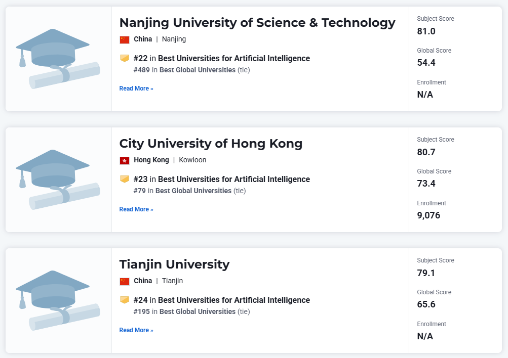Open #489 in Best Global Universities link
This screenshot has height=358, width=508.
(184, 70)
